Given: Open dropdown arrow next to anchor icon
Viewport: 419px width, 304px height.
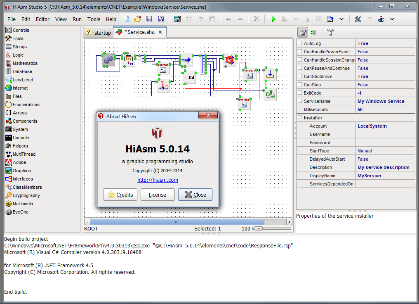Looking at the screenshot, I should coord(392,19).
